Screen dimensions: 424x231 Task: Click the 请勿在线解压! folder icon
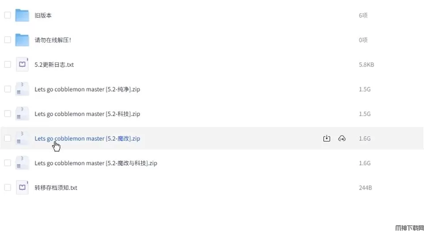(22, 40)
